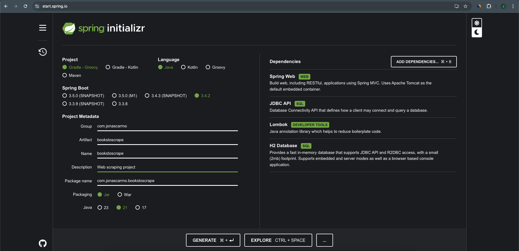
Task: Bookmark this page with star icon
Action: pyautogui.click(x=465, y=6)
